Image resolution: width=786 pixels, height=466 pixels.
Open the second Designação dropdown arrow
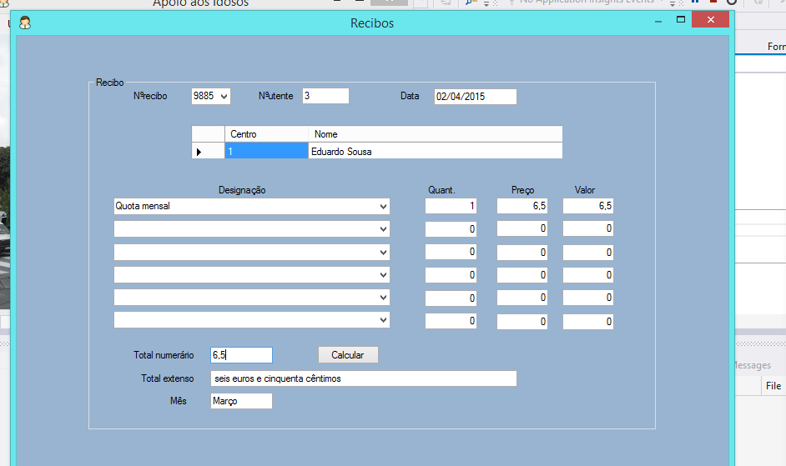[383, 229]
